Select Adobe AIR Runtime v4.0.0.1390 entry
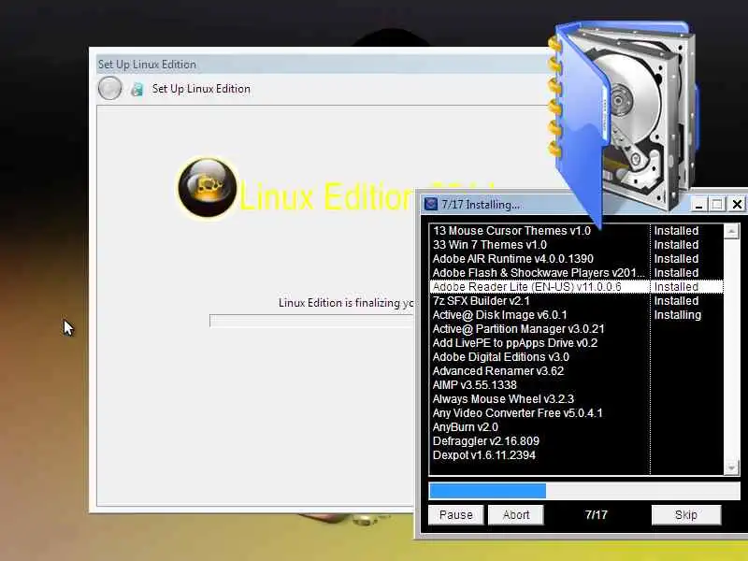Screen dimensions: 748x561 [576, 259]
